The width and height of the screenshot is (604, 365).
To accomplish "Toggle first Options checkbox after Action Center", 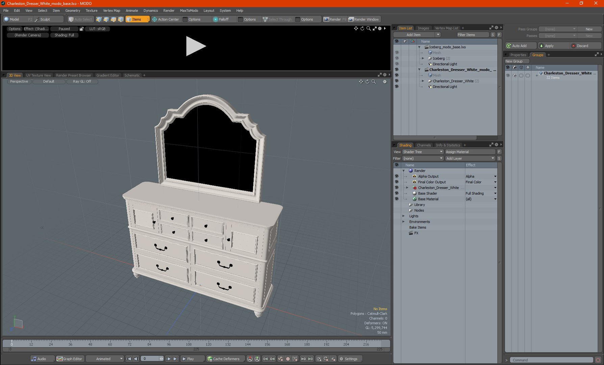I will [x=185, y=19].
